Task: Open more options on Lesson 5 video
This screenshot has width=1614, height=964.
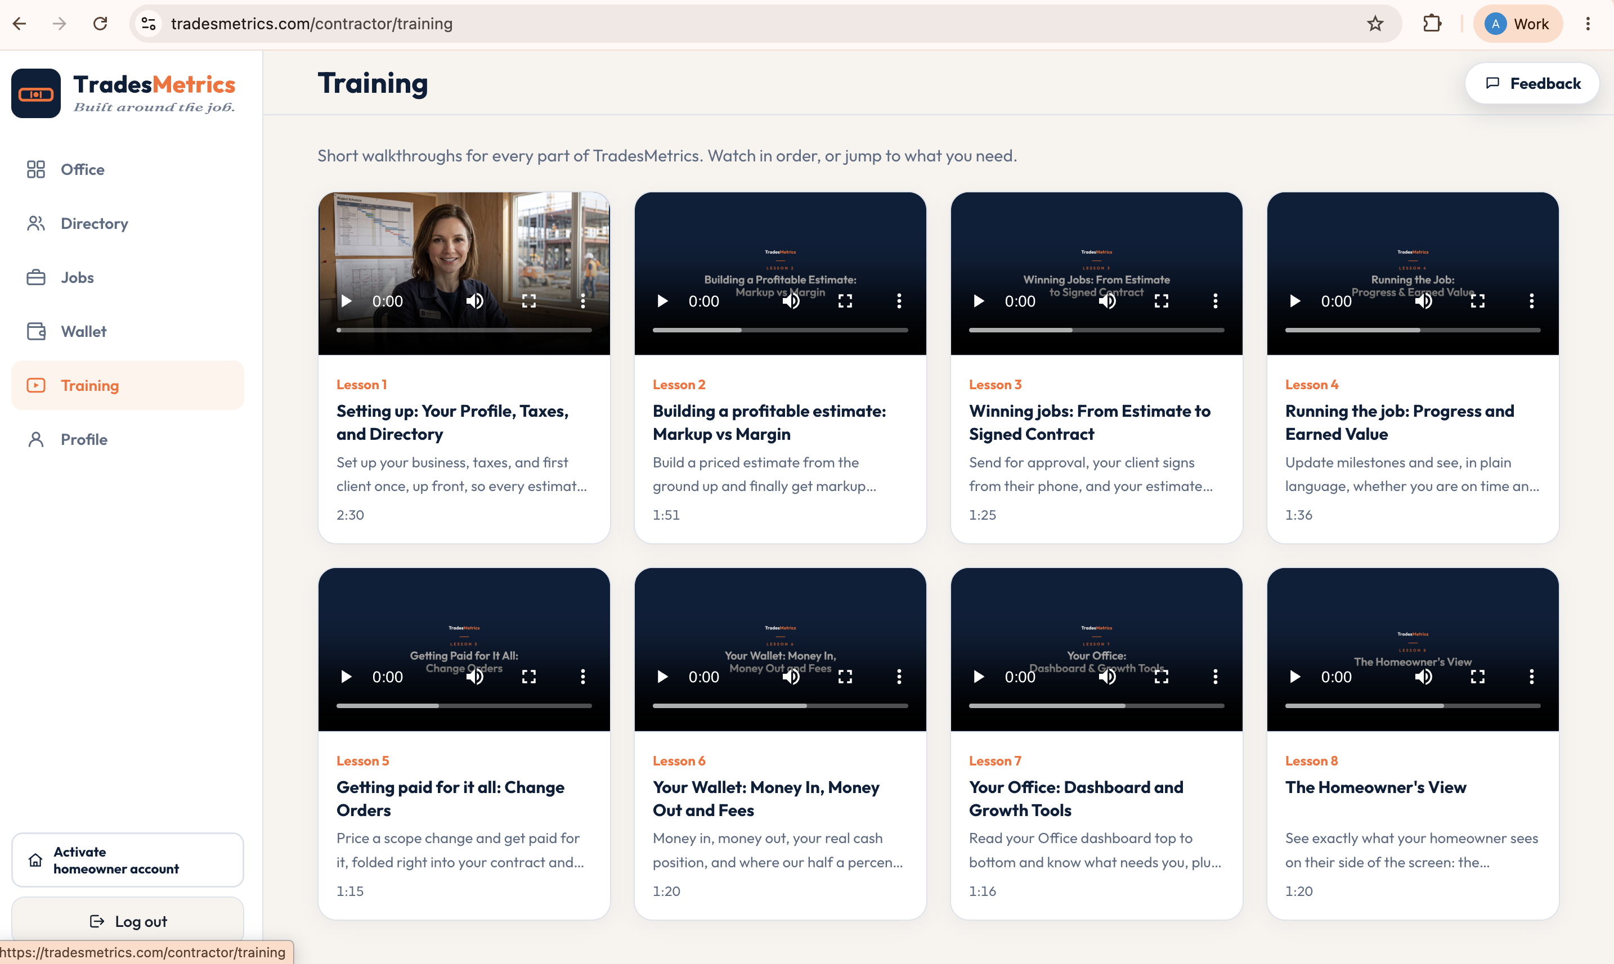Action: click(583, 677)
